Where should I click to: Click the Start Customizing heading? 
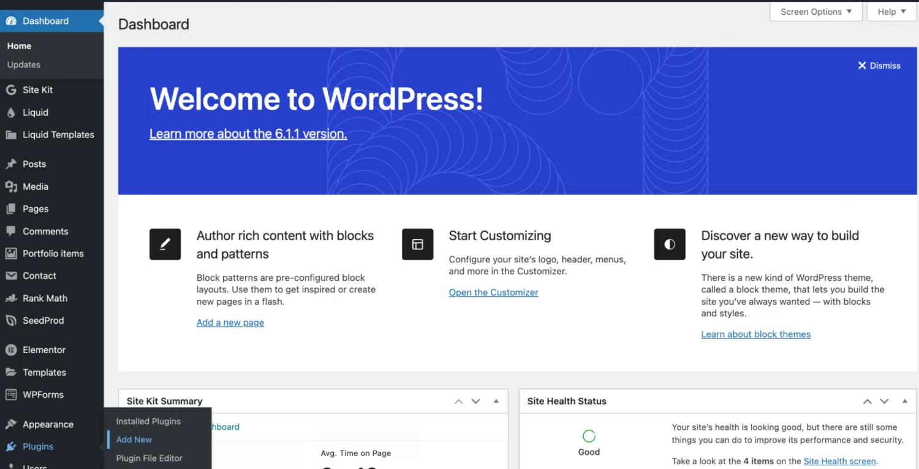pos(500,235)
